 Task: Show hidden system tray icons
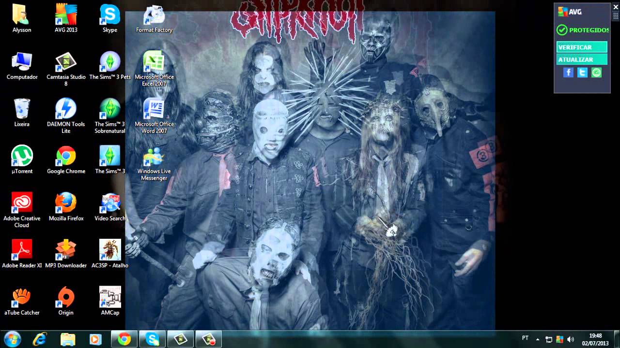[537, 339]
